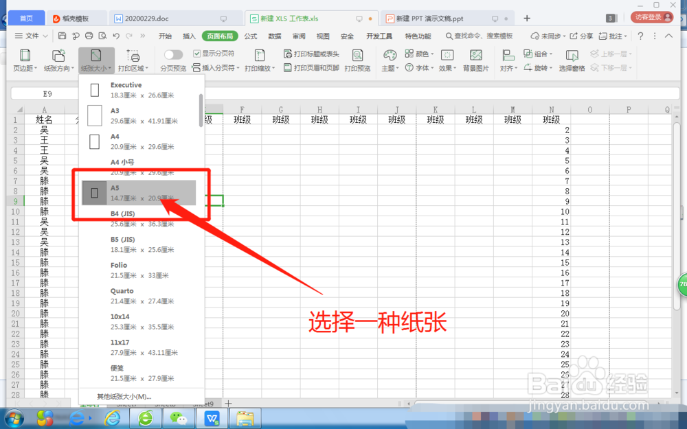
Task: Choose A5 paper size option
Action: tap(139, 193)
